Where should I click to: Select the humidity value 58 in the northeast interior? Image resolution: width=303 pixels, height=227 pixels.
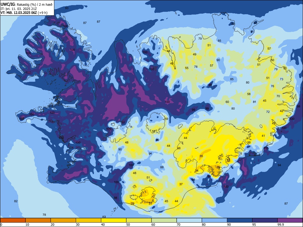pos(249,94)
